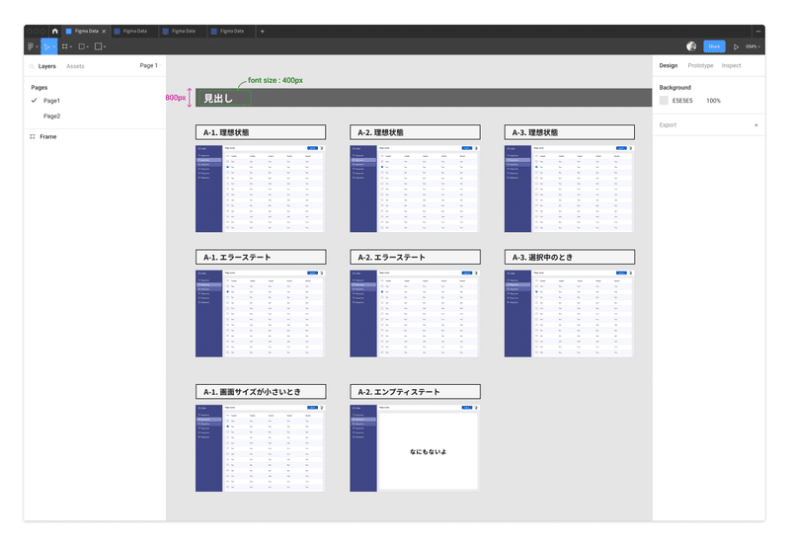Select the A-2. 理想状態 label

tap(415, 132)
